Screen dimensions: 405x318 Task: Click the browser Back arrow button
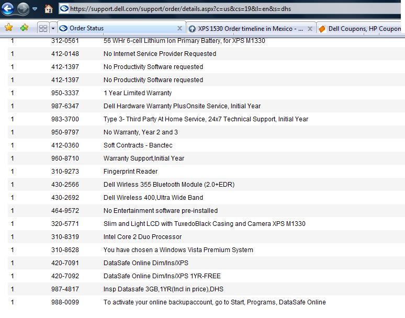[x=7, y=8]
